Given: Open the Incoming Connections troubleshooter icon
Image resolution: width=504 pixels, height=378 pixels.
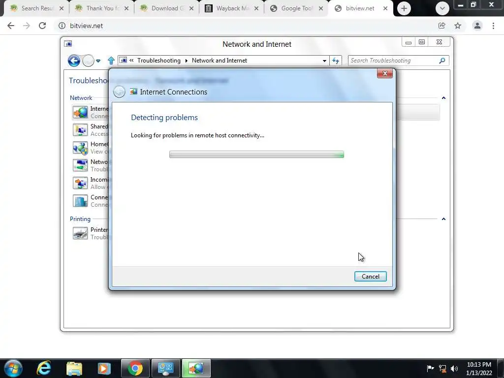Looking at the screenshot, I should point(80,183).
